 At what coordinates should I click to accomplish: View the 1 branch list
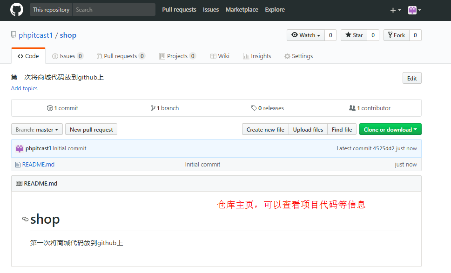(165, 108)
